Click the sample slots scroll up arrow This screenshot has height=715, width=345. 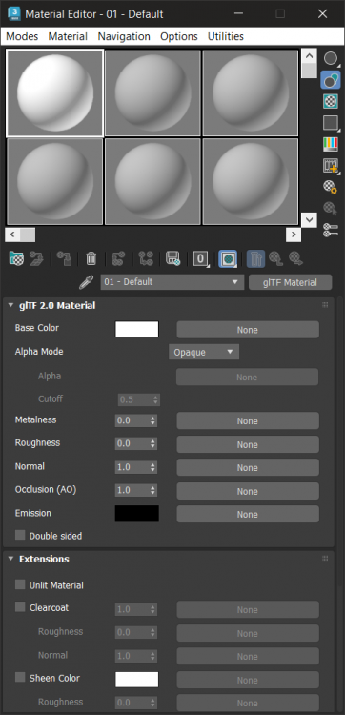(x=310, y=56)
